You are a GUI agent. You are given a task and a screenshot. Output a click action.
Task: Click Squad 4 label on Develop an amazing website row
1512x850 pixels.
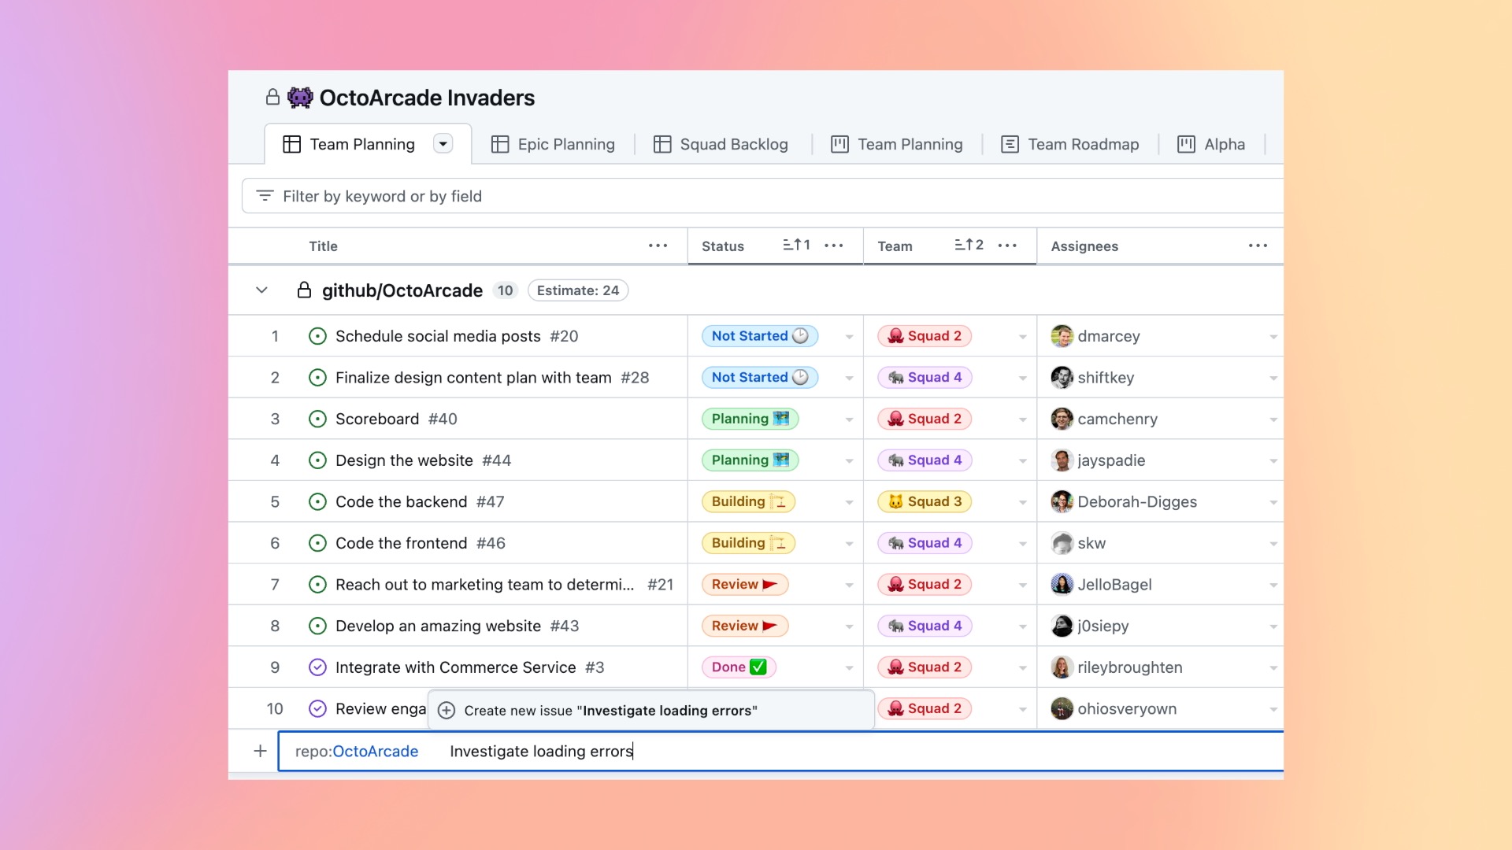[x=925, y=626]
